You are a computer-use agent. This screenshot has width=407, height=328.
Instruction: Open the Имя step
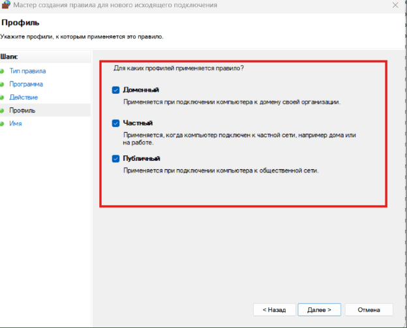tap(16, 123)
